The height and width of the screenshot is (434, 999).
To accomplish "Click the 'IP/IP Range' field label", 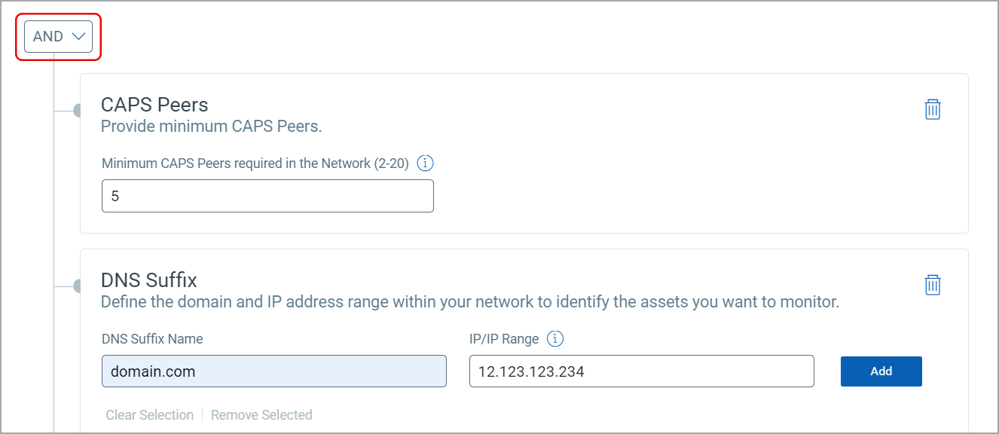I will pyautogui.click(x=504, y=339).
